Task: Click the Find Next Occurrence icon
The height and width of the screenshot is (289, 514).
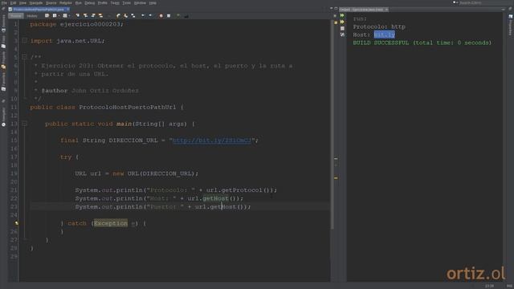Action: [x=93, y=16]
